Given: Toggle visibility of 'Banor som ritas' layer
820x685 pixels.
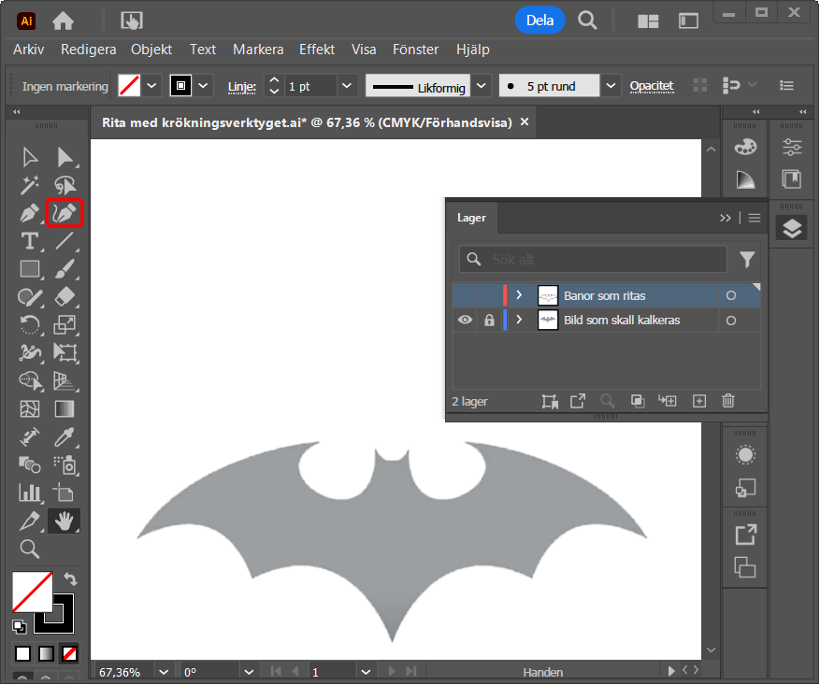Looking at the screenshot, I should pos(465,295).
